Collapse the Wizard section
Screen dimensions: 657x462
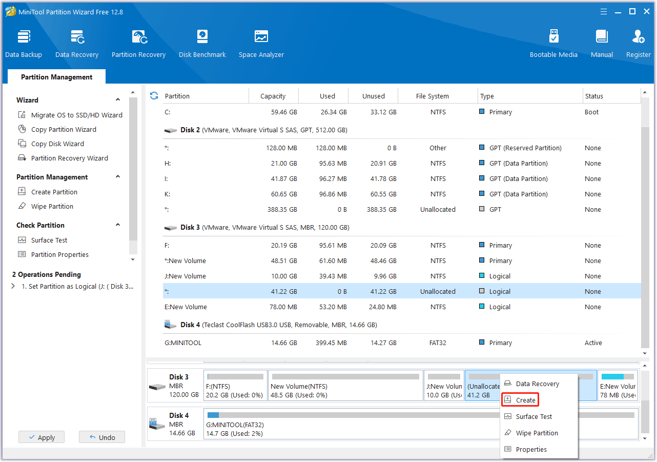coord(118,100)
